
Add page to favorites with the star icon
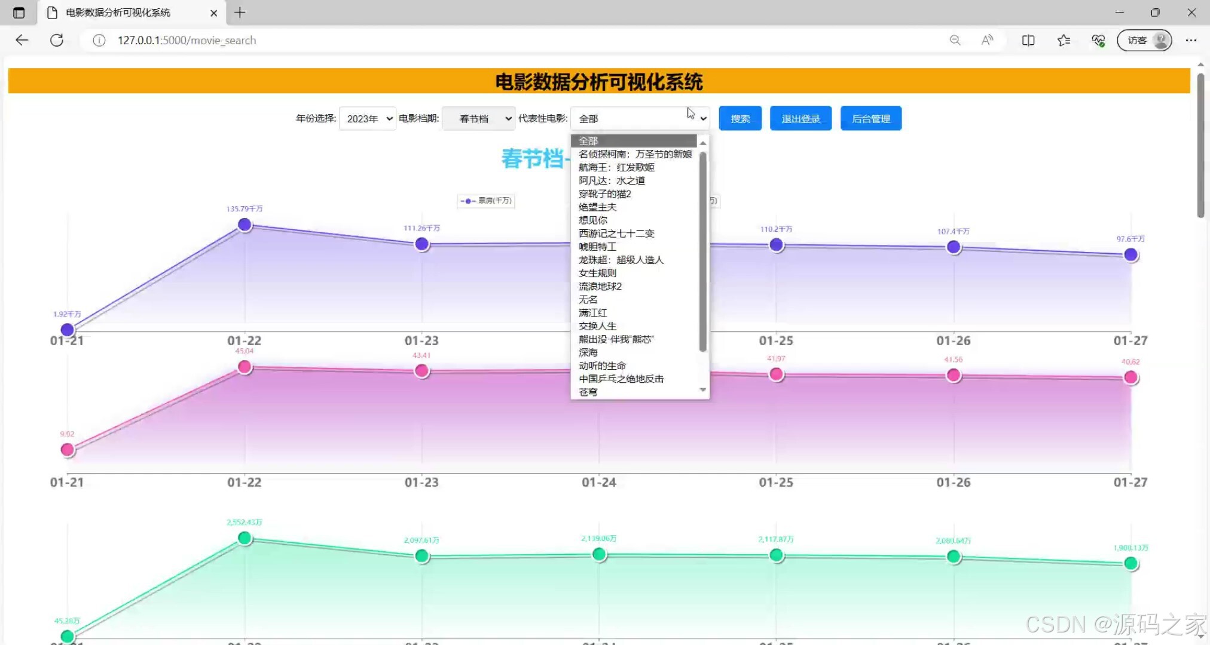click(1064, 40)
